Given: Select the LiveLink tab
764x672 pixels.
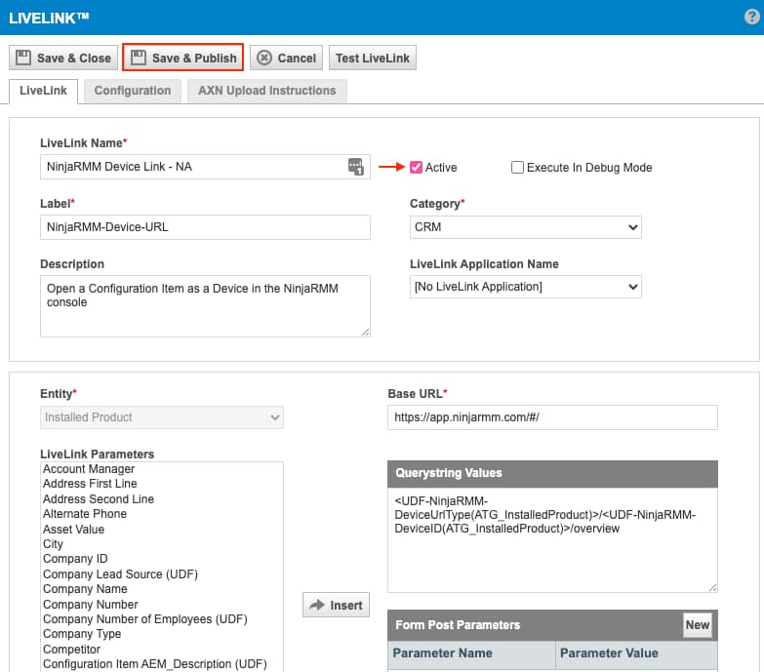Looking at the screenshot, I should tap(43, 91).
